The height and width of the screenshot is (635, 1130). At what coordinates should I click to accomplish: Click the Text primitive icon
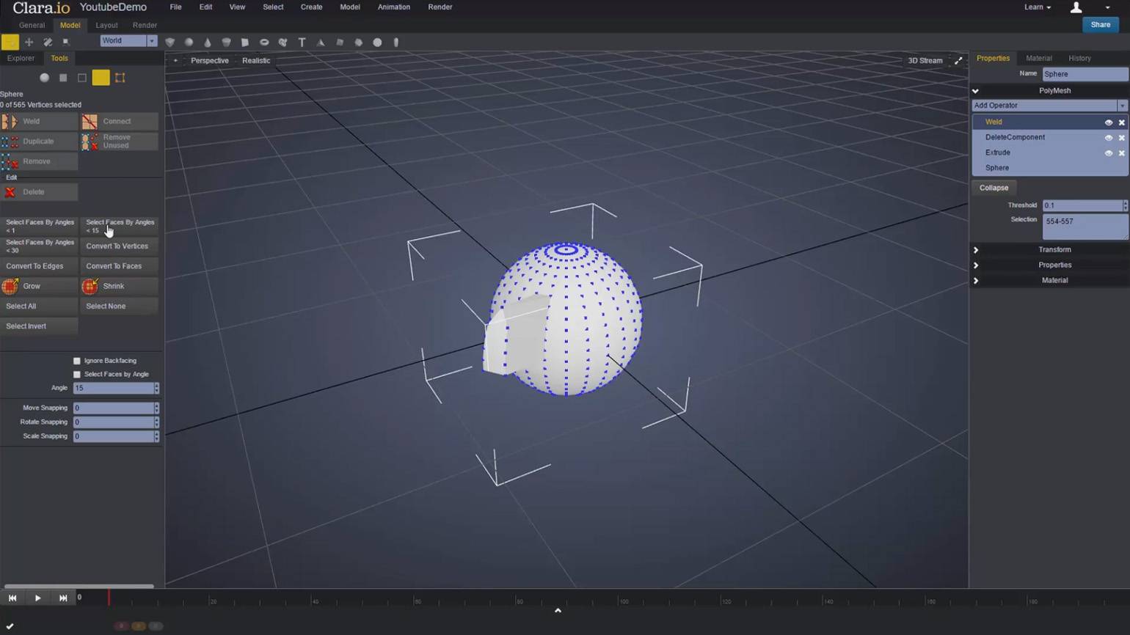[302, 43]
